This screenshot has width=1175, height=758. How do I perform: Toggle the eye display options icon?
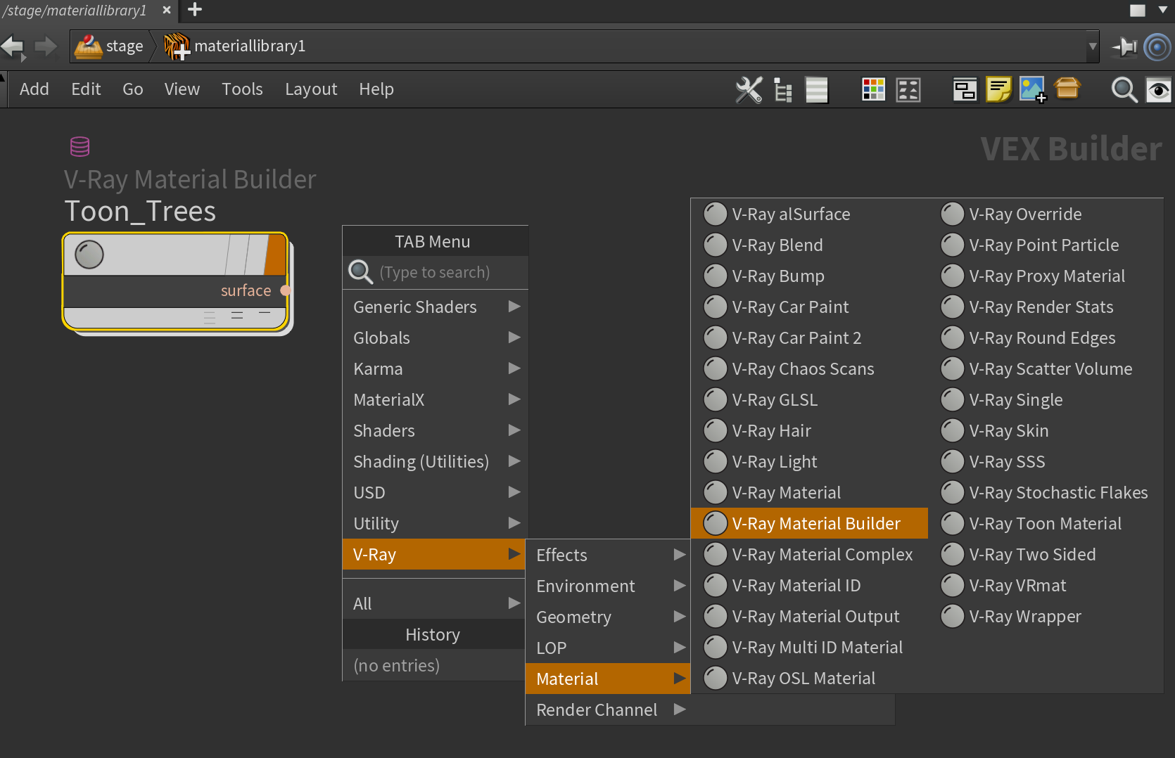point(1159,90)
